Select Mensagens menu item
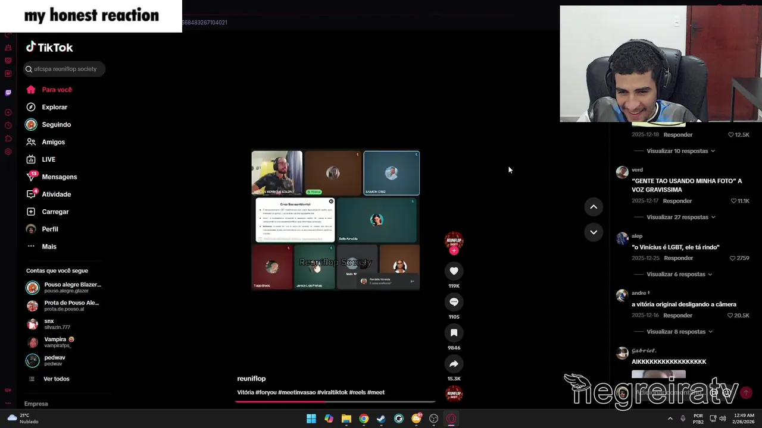The width and height of the screenshot is (762, 428). (x=60, y=177)
